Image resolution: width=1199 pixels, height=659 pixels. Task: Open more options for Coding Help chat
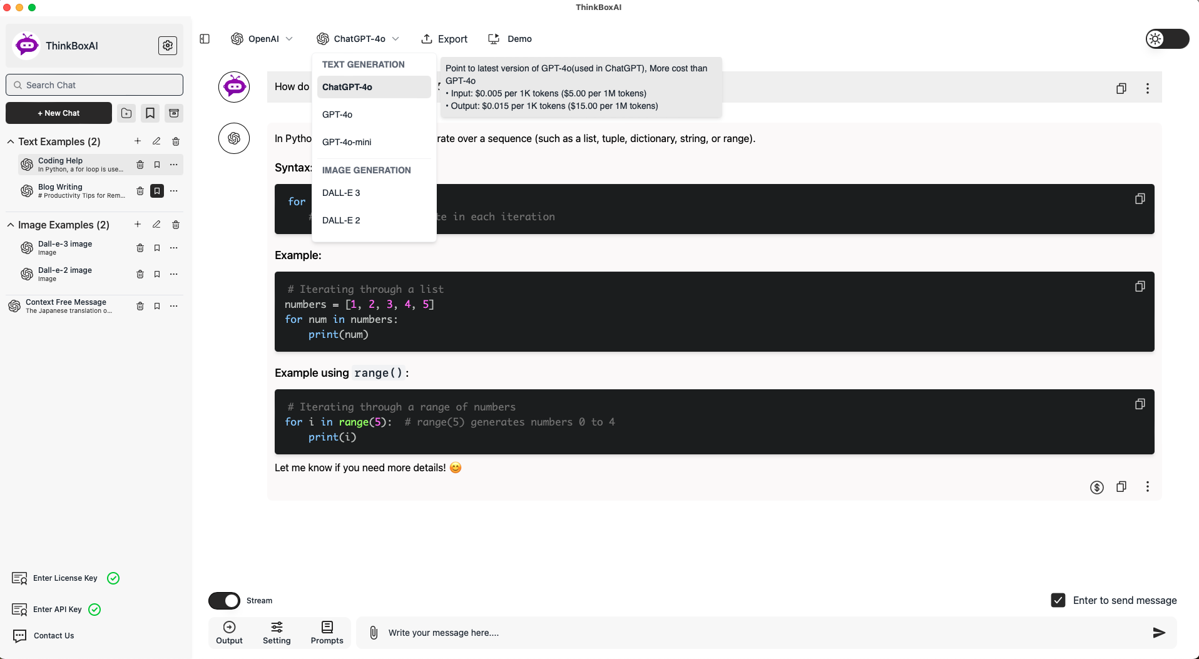(x=174, y=165)
